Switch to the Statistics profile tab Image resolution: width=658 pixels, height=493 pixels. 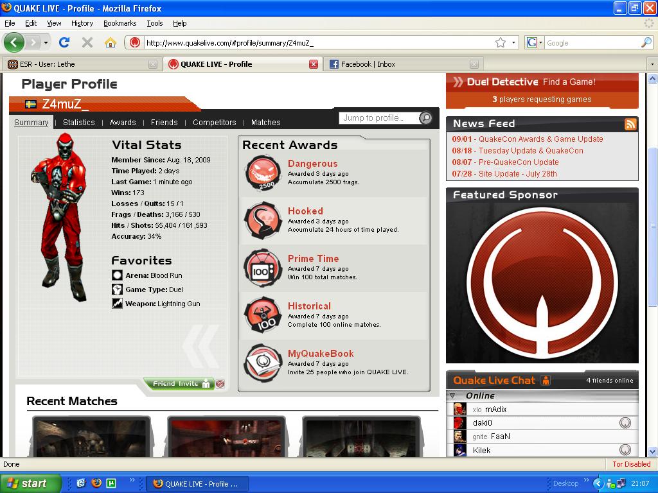[78, 122]
